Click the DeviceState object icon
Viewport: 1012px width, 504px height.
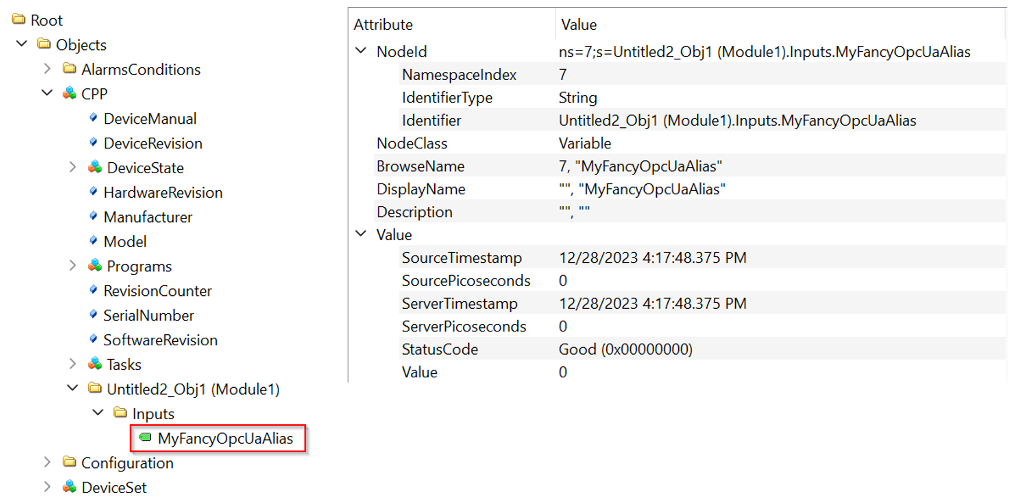(95, 167)
